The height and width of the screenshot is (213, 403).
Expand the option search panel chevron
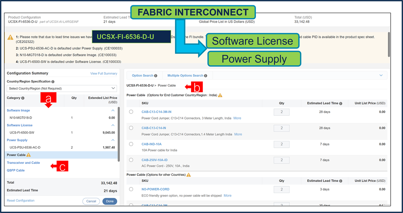[381, 76]
